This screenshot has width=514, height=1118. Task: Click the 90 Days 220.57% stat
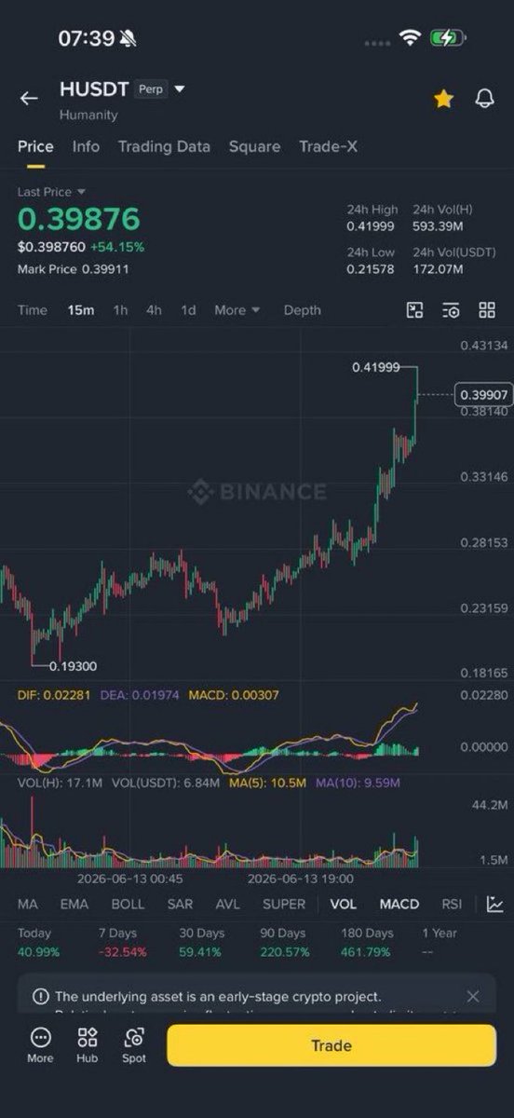(x=285, y=943)
